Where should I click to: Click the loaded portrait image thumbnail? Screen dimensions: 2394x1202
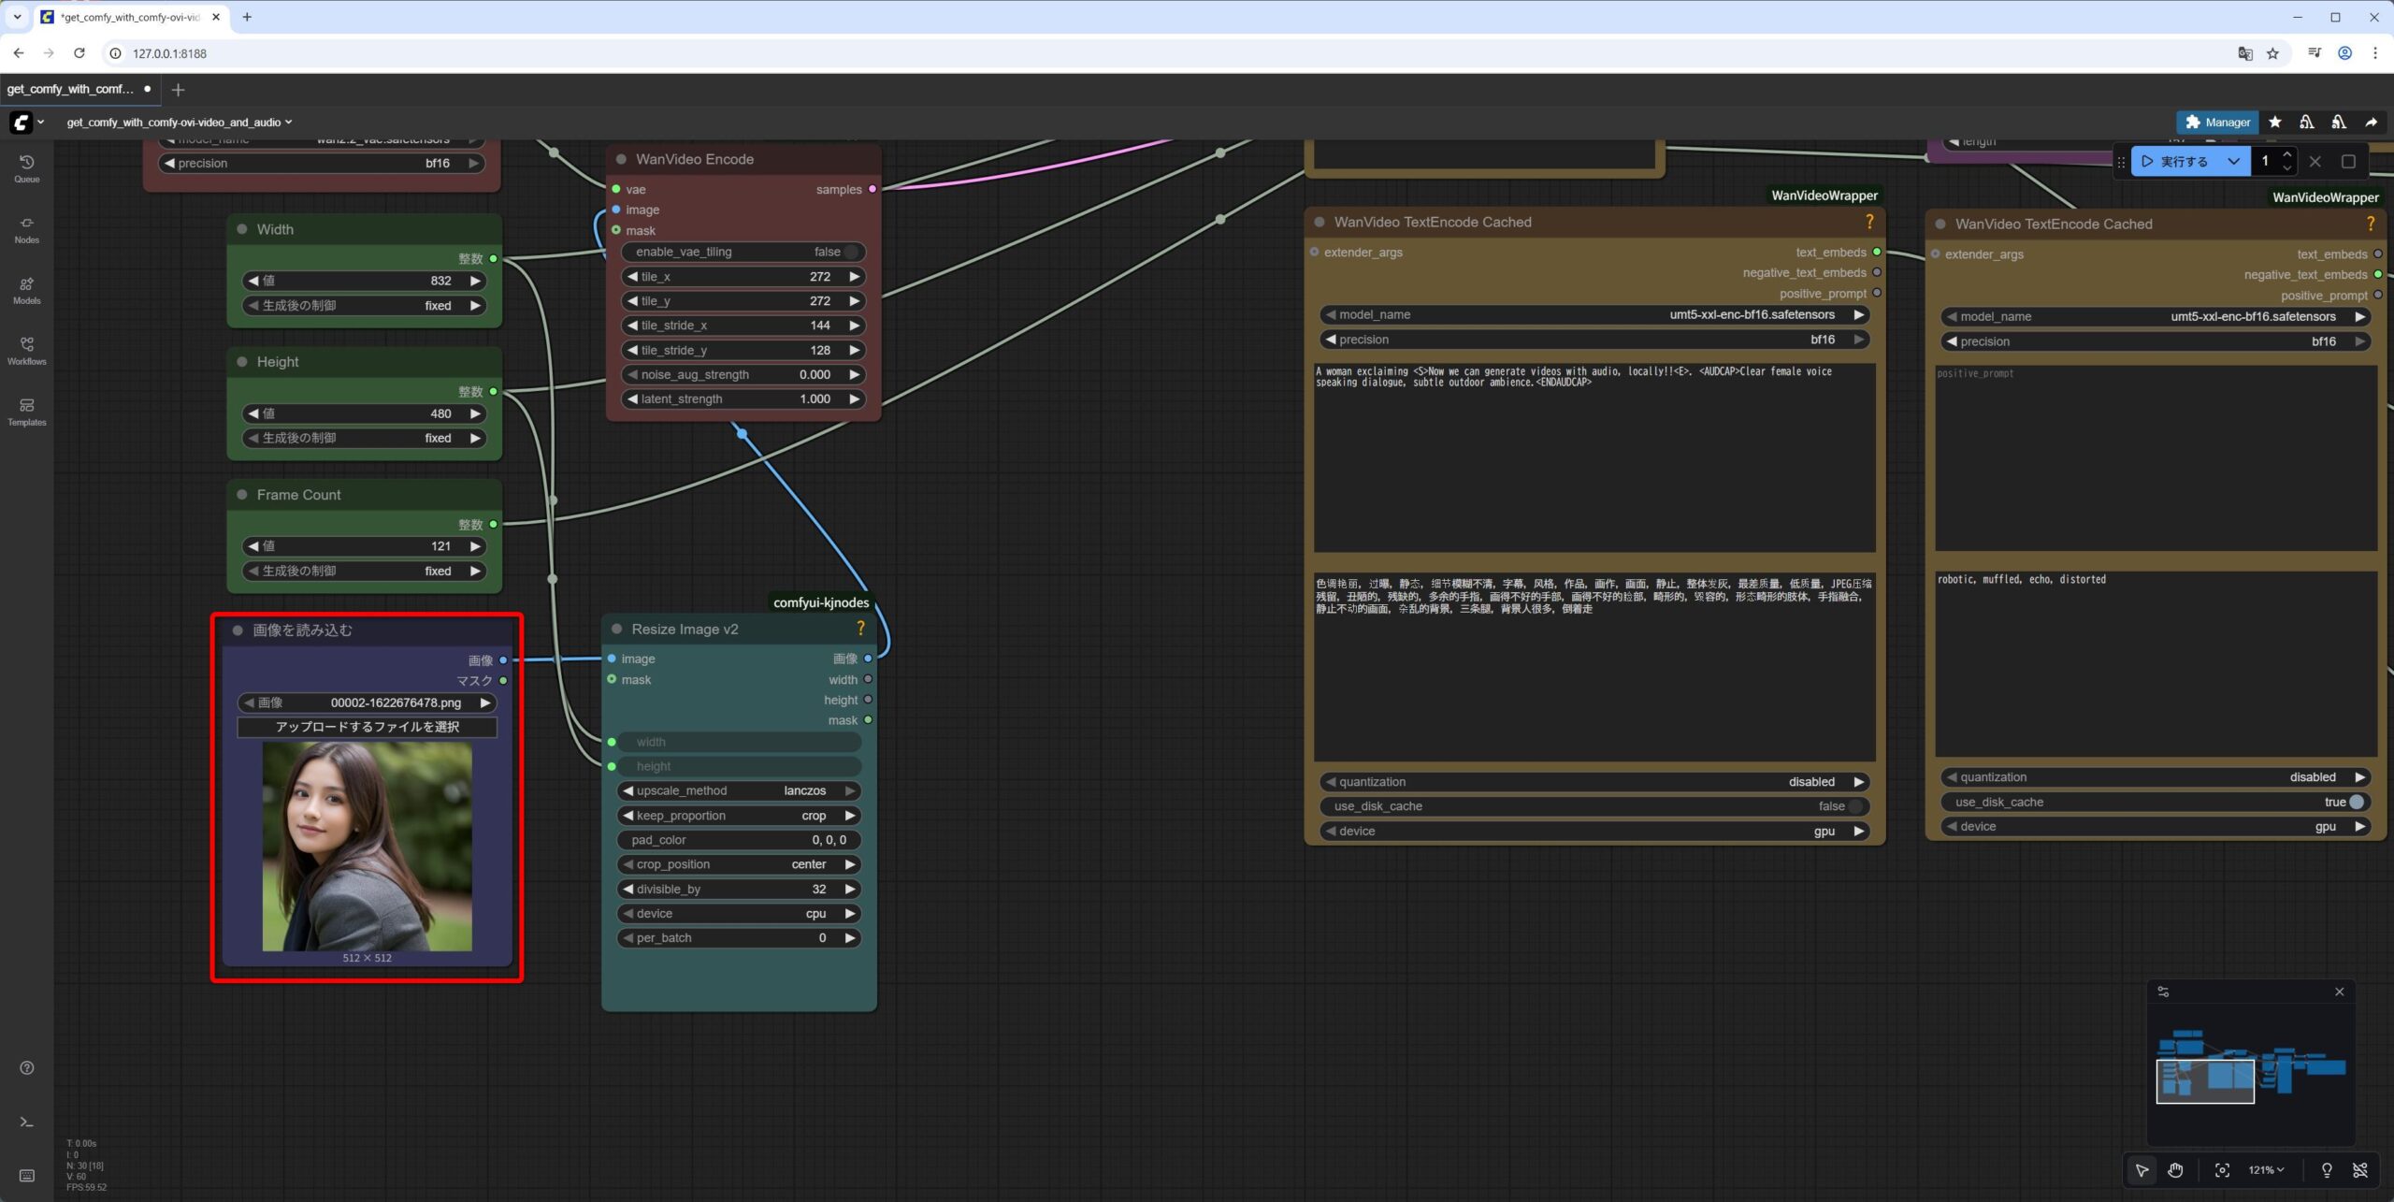click(367, 846)
